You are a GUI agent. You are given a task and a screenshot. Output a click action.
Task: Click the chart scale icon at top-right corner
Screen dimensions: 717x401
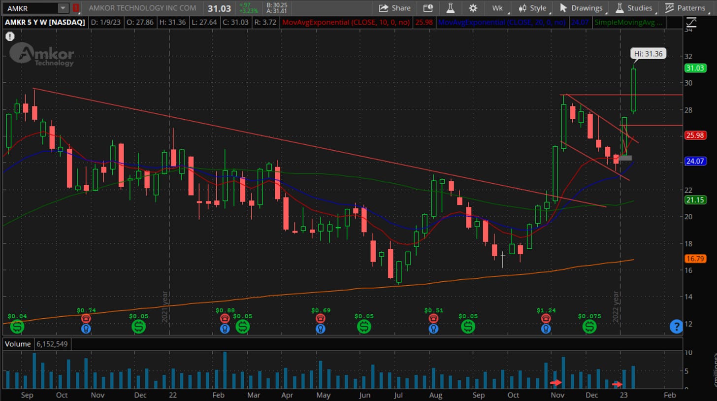tap(691, 22)
